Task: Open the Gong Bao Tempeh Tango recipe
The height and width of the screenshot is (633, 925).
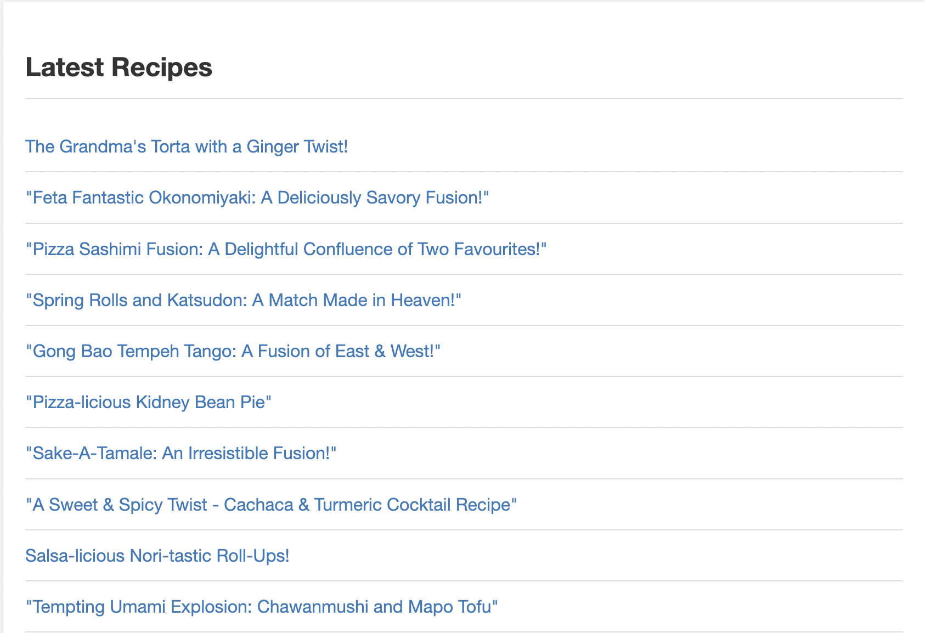Action: (x=233, y=351)
